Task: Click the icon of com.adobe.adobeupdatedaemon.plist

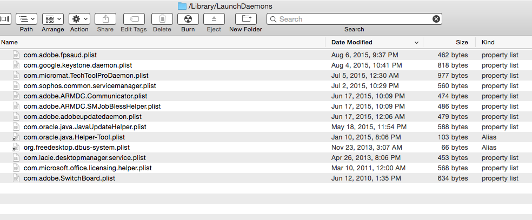Action: pyautogui.click(x=16, y=117)
